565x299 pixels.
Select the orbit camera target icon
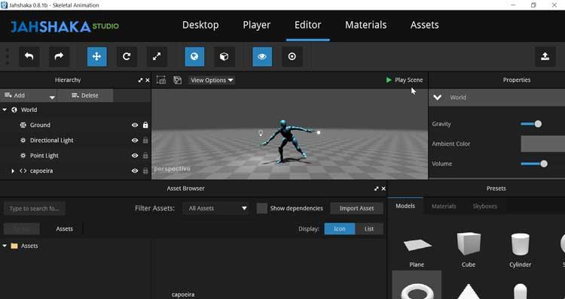292,56
